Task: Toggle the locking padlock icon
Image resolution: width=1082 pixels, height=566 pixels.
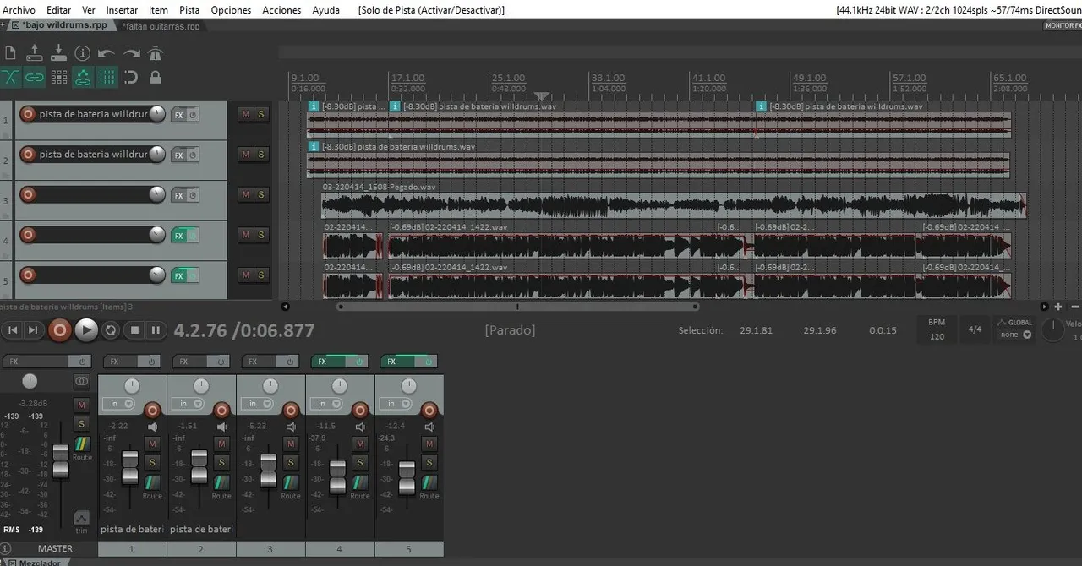Action: coord(155,77)
